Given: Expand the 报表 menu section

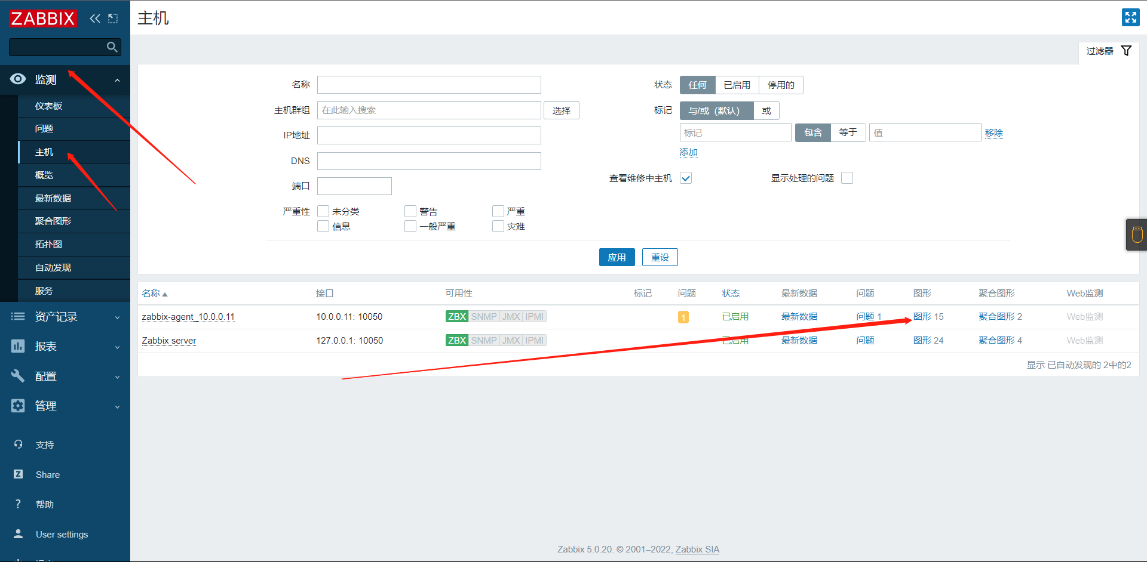Looking at the screenshot, I should pyautogui.click(x=65, y=346).
